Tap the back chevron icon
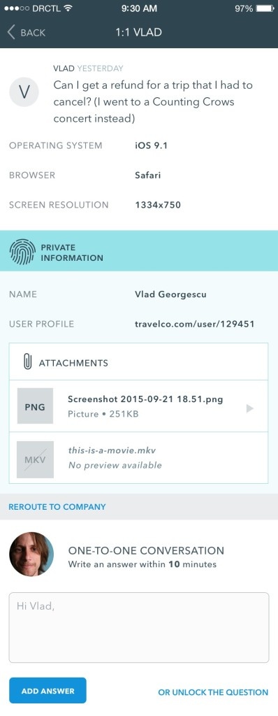278x716 pixels. click(11, 32)
